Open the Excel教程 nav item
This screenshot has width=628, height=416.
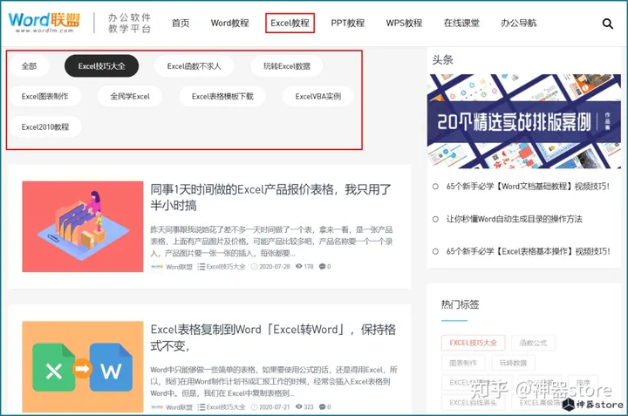coord(290,24)
